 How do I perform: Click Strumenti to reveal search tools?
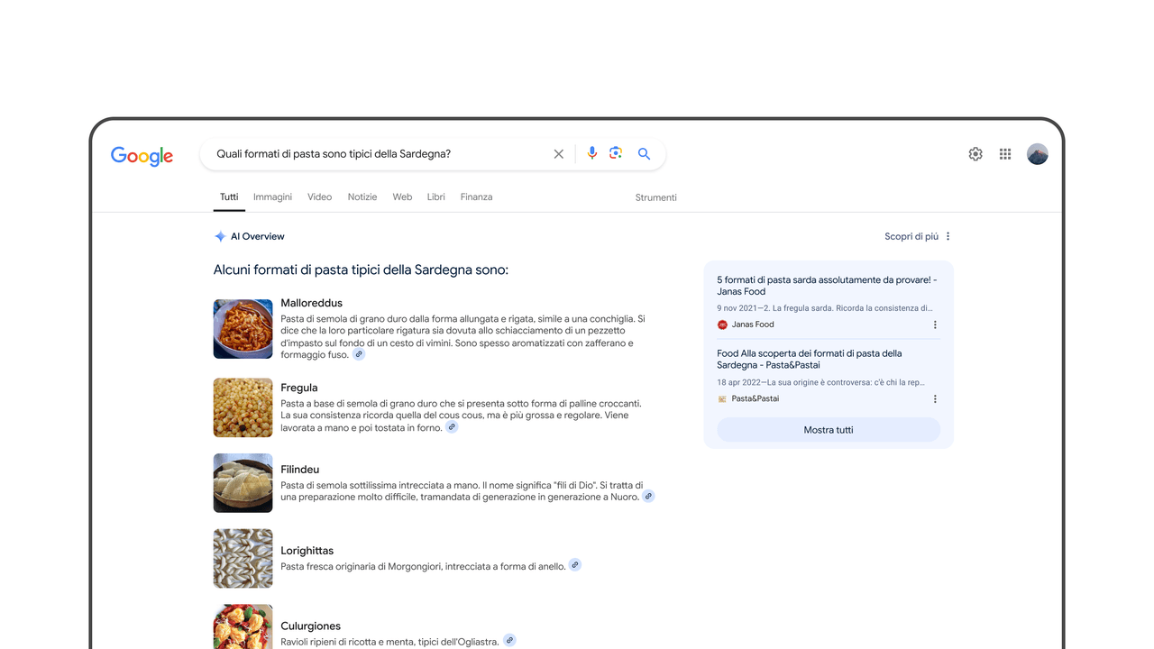pyautogui.click(x=655, y=197)
